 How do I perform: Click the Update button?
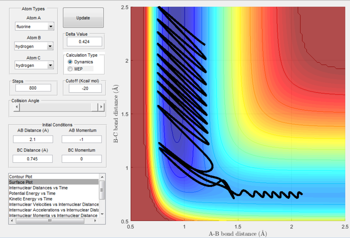(x=83, y=18)
